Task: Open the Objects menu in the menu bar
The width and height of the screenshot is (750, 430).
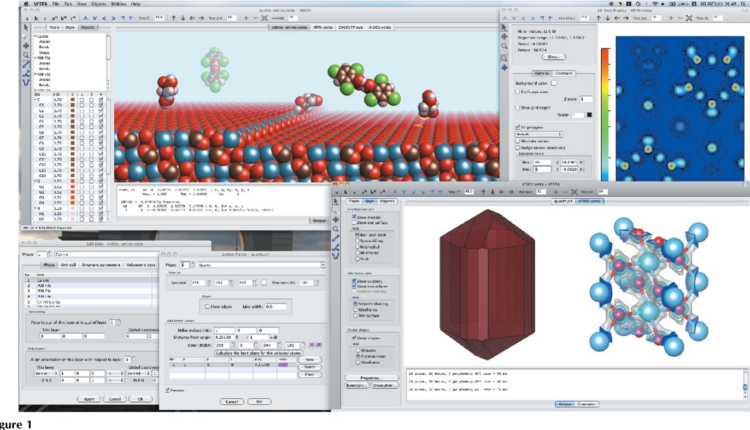Action: click(98, 4)
